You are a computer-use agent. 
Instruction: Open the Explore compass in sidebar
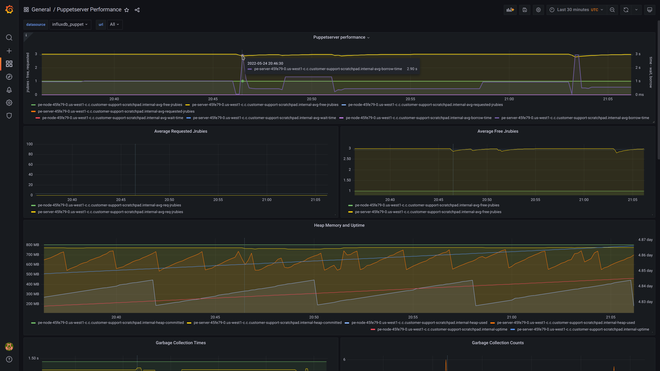pos(9,77)
